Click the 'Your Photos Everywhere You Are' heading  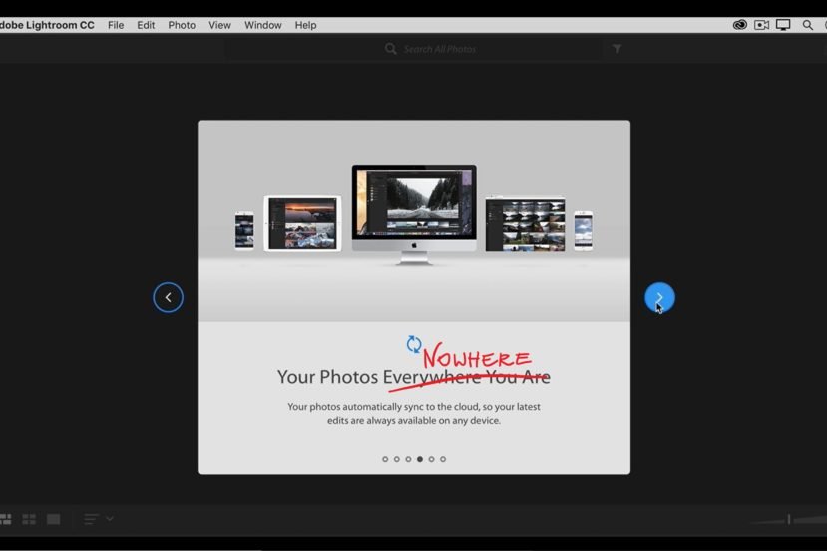point(414,377)
